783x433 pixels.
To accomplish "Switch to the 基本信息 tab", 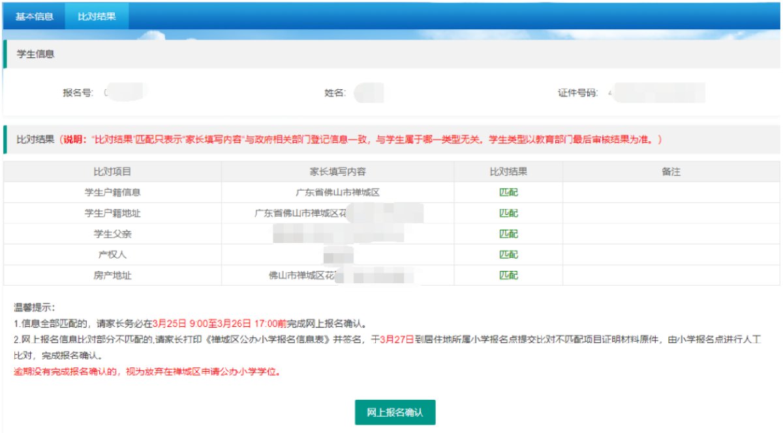I will click(34, 16).
